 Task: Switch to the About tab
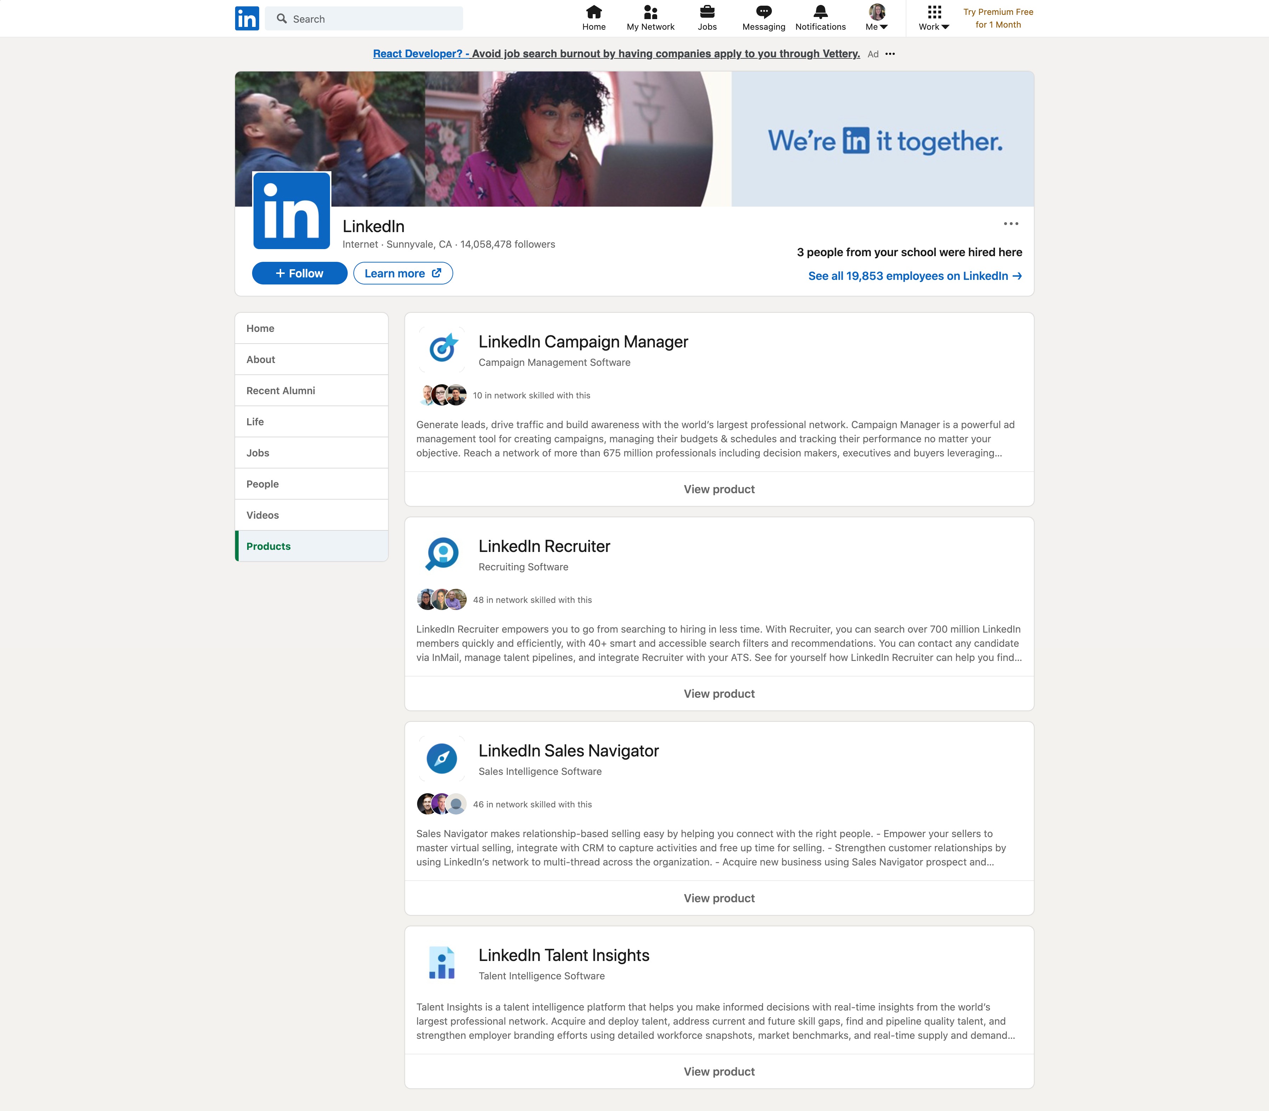tap(261, 359)
